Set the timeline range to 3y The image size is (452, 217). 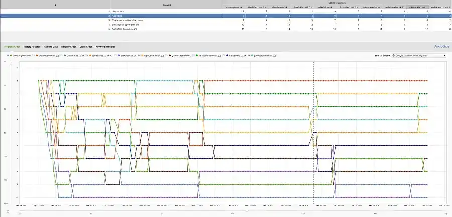point(90,214)
